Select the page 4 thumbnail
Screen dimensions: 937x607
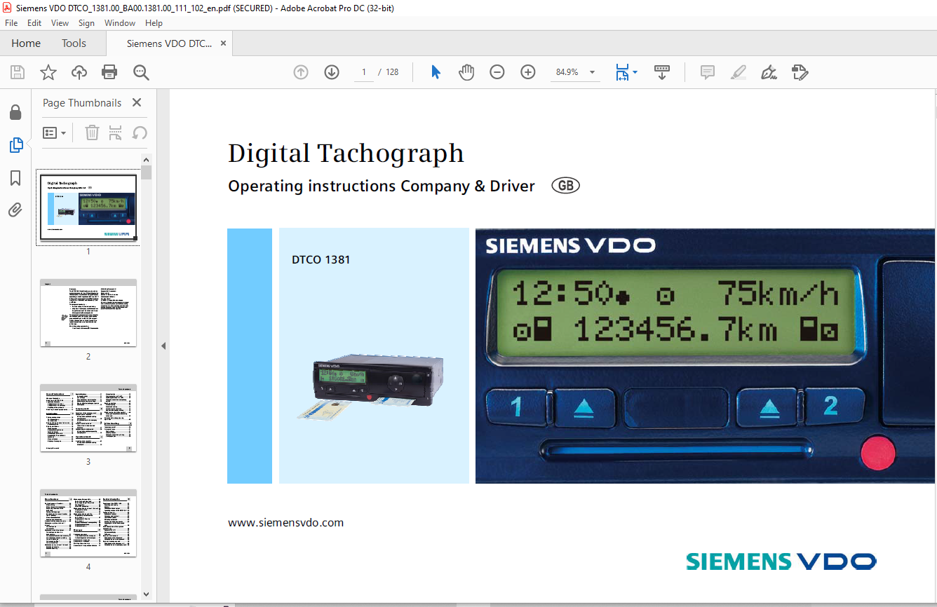tap(88, 523)
